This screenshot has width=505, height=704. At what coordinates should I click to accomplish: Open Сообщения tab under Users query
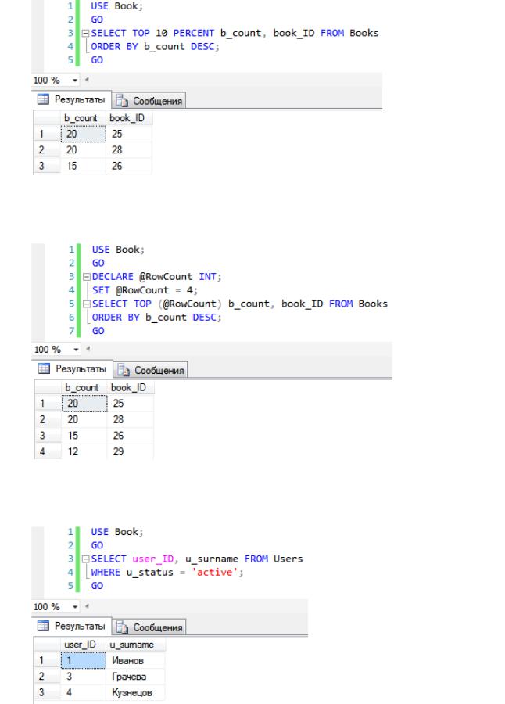coord(149,627)
